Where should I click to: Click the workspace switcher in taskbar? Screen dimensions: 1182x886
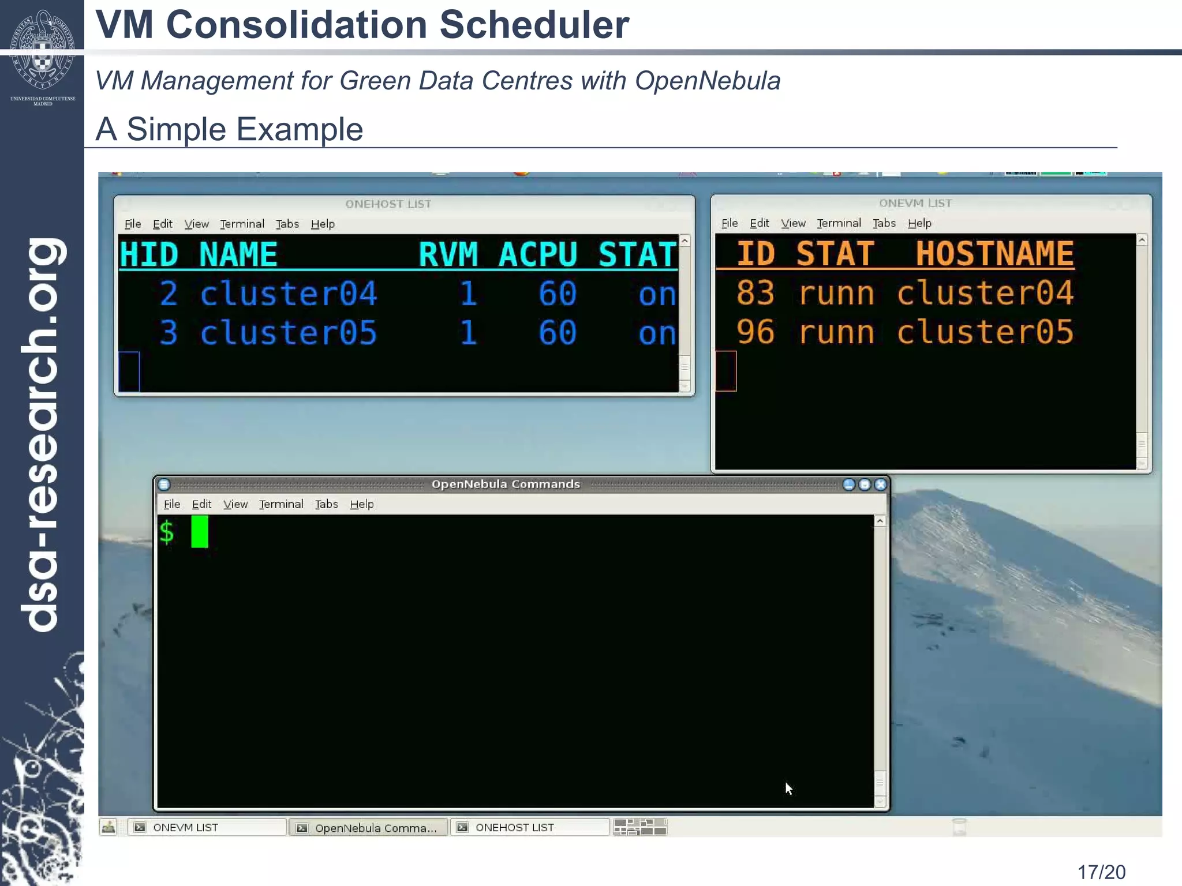point(640,827)
